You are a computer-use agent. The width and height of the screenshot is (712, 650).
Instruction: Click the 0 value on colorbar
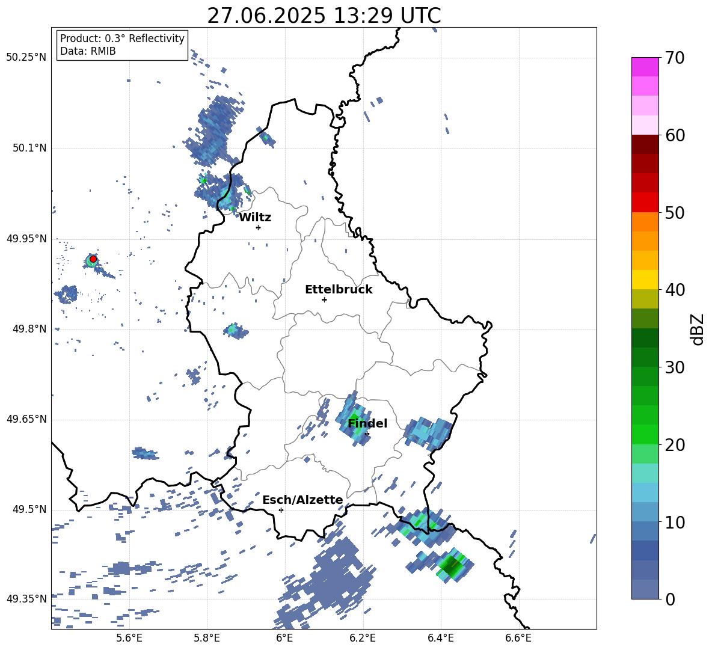(670, 599)
